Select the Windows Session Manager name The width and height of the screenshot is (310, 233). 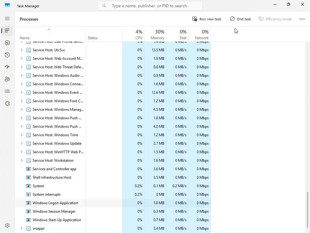tap(54, 211)
